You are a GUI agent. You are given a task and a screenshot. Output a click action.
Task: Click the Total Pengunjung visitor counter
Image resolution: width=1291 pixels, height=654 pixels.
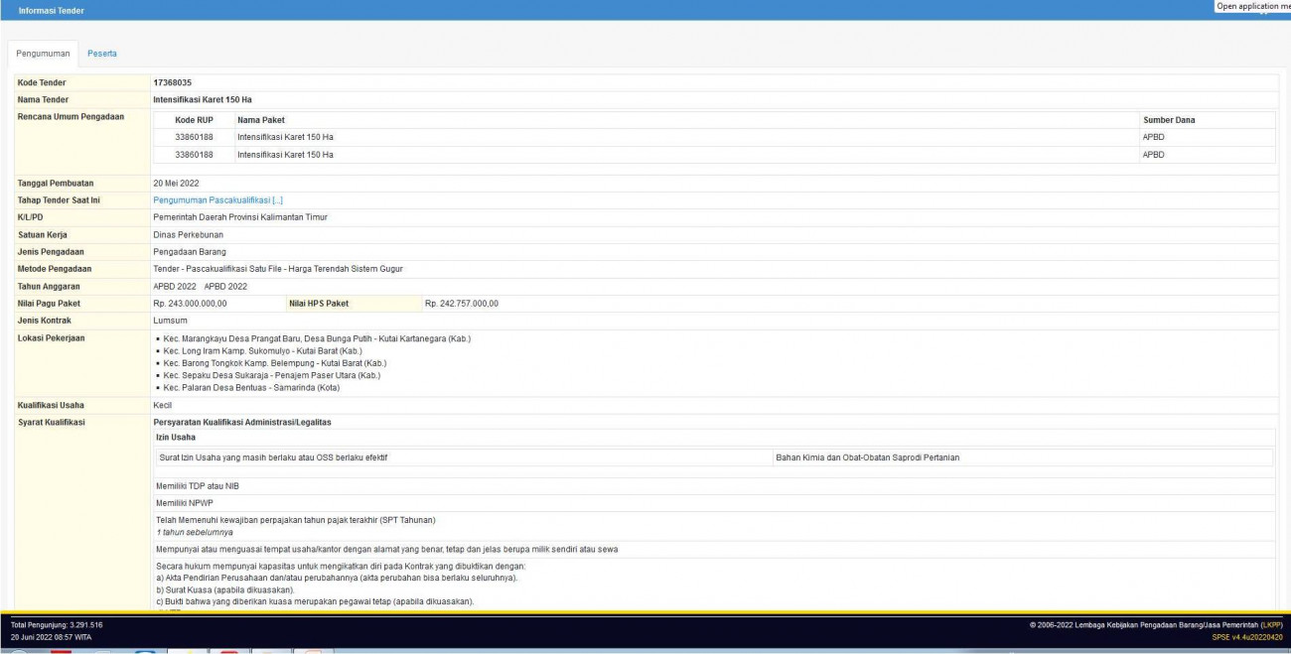(57, 624)
